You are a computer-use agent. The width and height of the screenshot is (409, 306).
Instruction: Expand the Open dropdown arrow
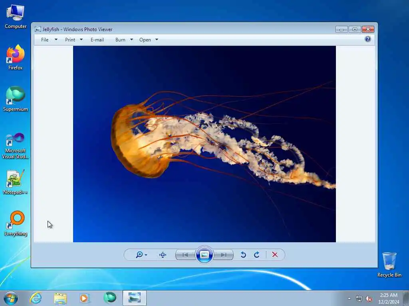157,39
